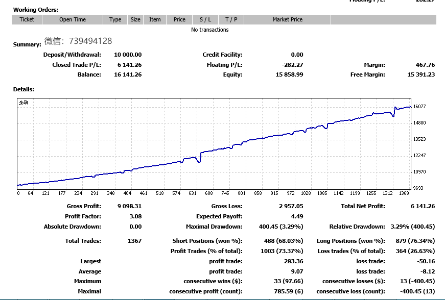Click the 'Equity:' label

[x=232, y=74]
